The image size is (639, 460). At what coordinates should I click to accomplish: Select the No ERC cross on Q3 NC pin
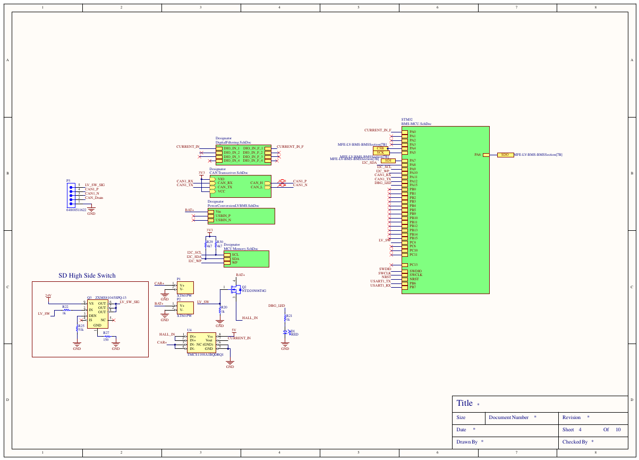click(114, 320)
